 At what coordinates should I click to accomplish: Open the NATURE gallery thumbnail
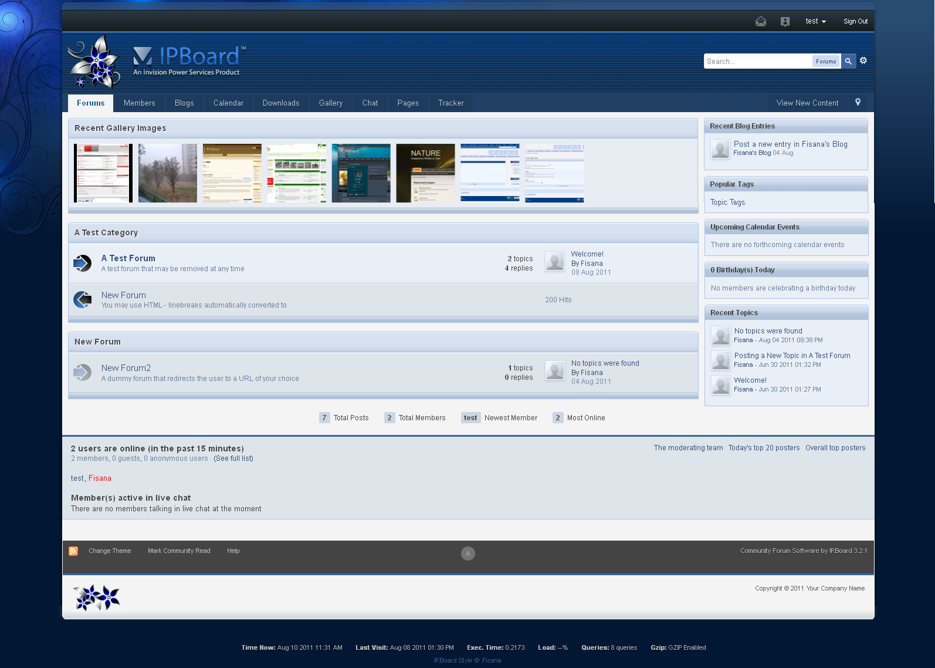pos(425,173)
